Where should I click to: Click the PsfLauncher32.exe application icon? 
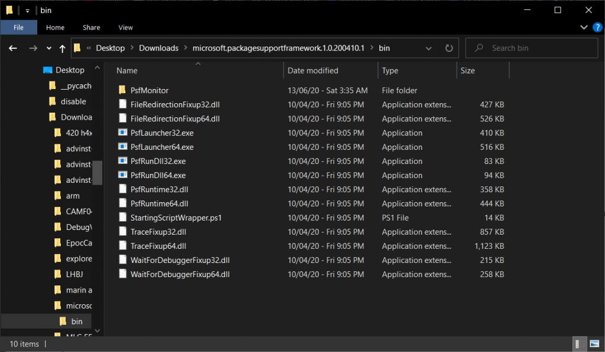122,133
